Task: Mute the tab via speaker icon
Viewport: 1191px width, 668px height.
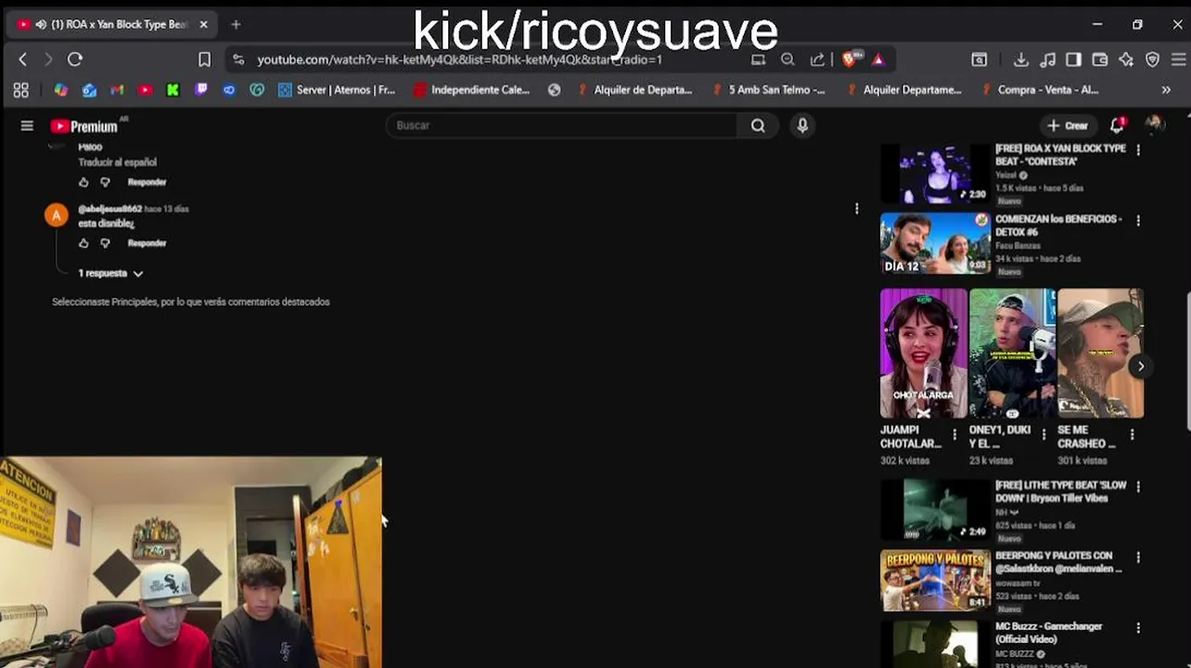Action: tap(41, 24)
